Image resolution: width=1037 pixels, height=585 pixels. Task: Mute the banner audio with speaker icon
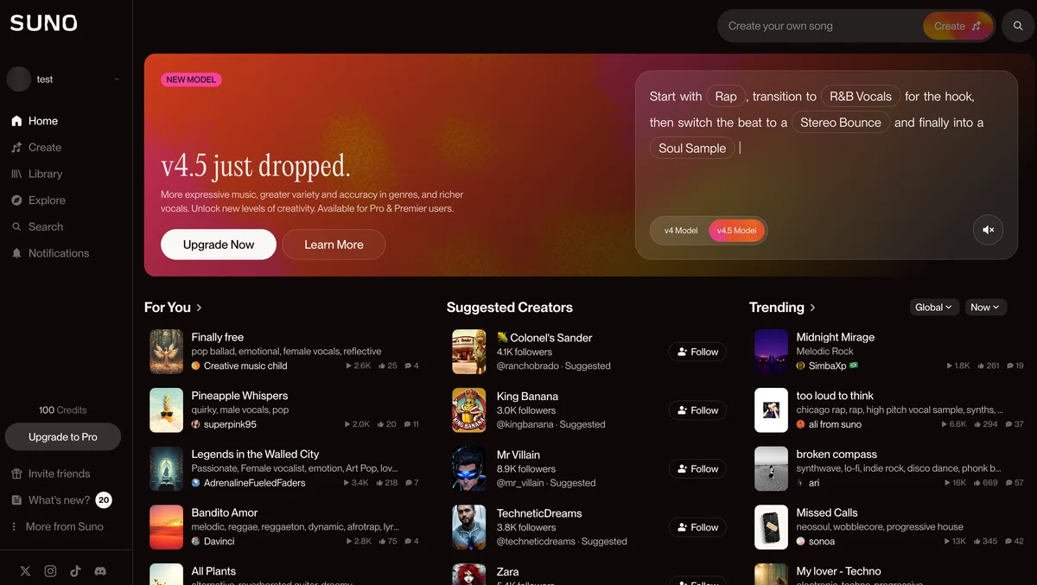tap(989, 230)
